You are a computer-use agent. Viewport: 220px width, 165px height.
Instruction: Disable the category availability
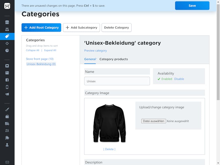point(179,79)
